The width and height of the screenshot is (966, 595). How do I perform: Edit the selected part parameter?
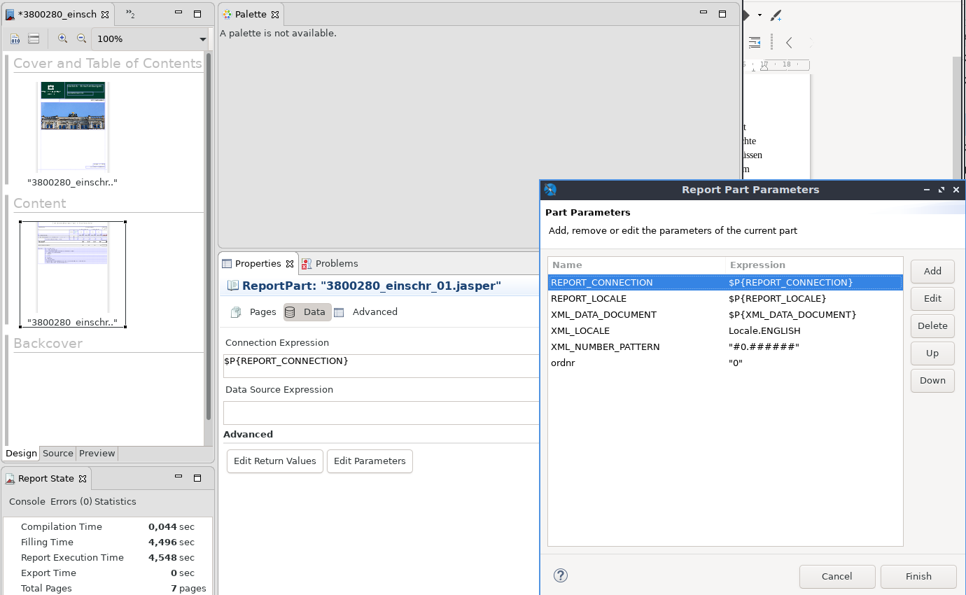tap(932, 298)
